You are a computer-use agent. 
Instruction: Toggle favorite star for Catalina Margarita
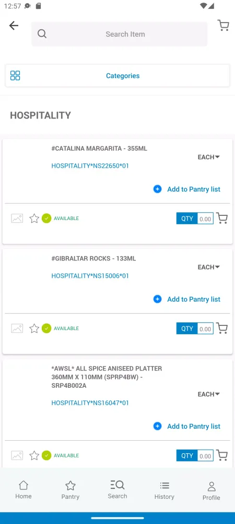coord(34,218)
